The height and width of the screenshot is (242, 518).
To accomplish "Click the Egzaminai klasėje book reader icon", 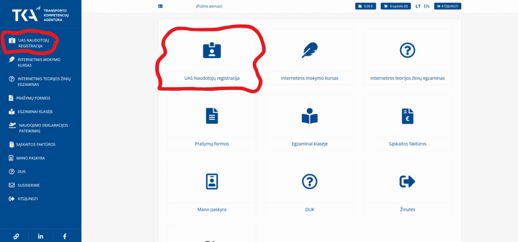I will click(x=309, y=116).
